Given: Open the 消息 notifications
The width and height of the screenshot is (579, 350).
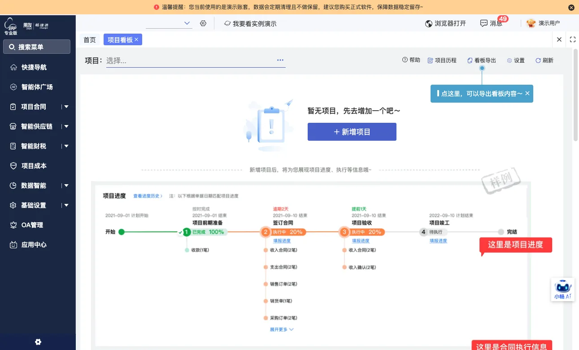Looking at the screenshot, I should click(492, 23).
